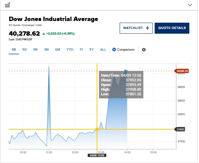Click the 37500 price axis label
Image resolution: width=199 pixels, height=163 pixels.
point(181,141)
